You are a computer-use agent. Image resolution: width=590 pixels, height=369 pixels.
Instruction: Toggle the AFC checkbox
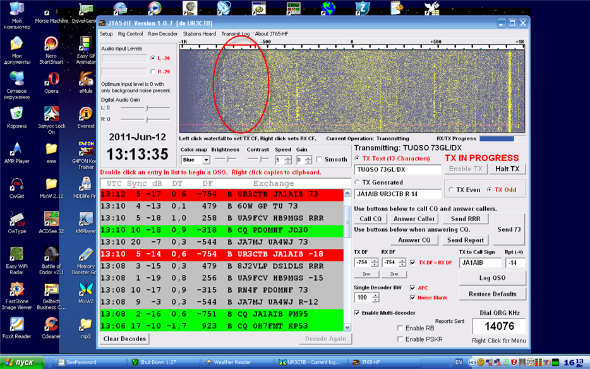click(x=412, y=287)
